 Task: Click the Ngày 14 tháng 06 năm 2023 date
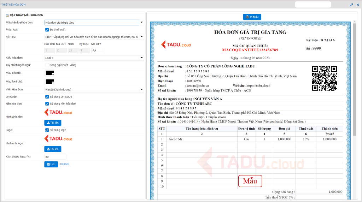point(250,58)
